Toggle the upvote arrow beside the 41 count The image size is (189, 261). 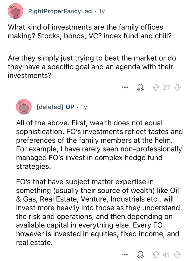point(155,255)
